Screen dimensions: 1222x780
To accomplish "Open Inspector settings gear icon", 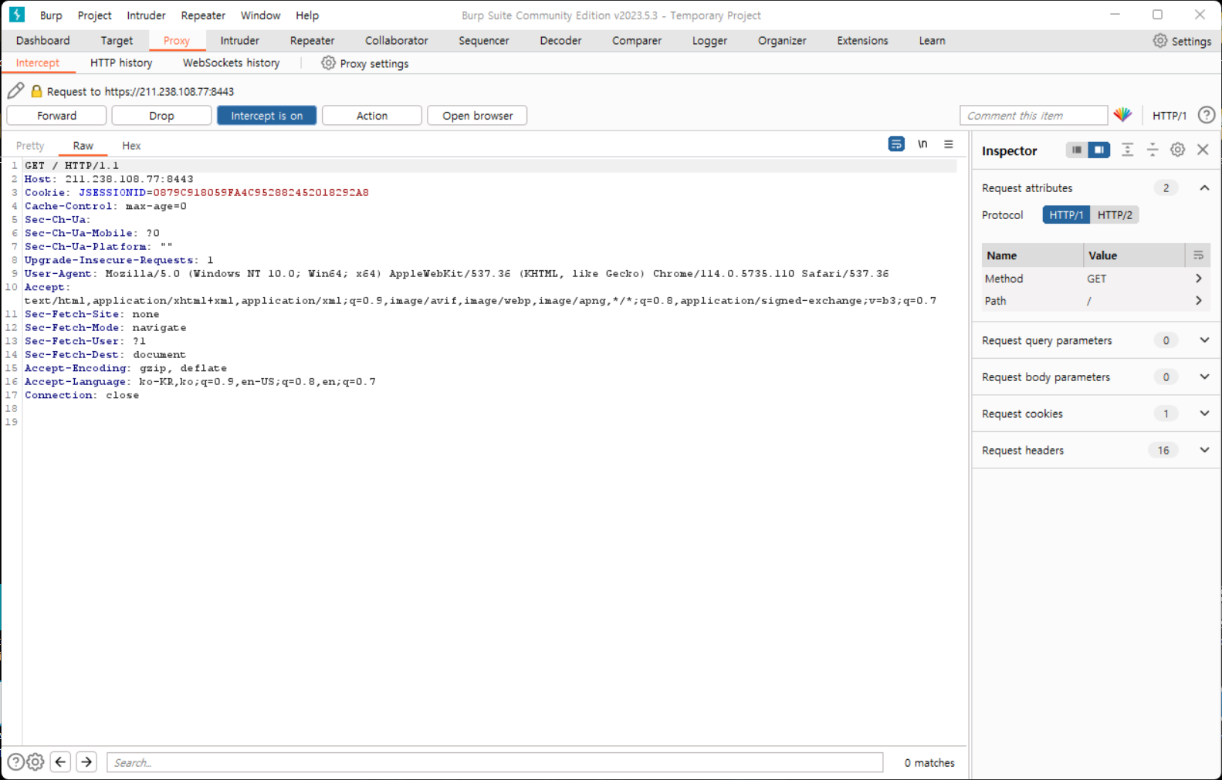I will [1177, 150].
